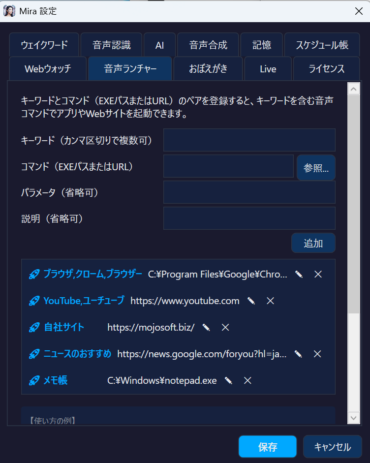Click the YouTube,ユーチューブ keyword text

tap(84, 301)
